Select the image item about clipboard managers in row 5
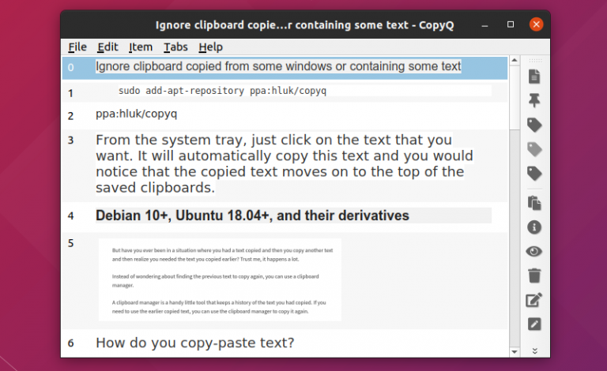The image size is (607, 371). pos(285,280)
